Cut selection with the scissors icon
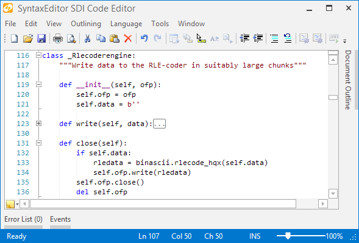Image resolution: width=359 pixels, height=243 pixels. [x=87, y=38]
